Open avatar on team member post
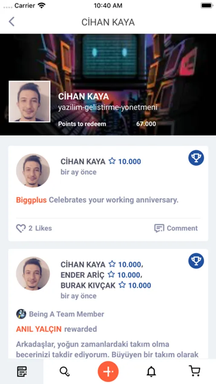Image resolution: width=216 pixels, height=384 pixels. click(x=33, y=273)
